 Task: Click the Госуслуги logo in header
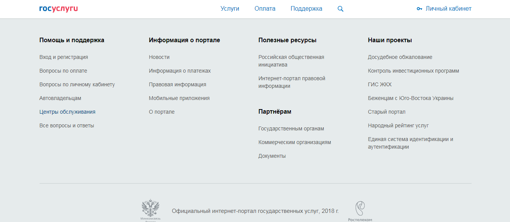click(58, 9)
